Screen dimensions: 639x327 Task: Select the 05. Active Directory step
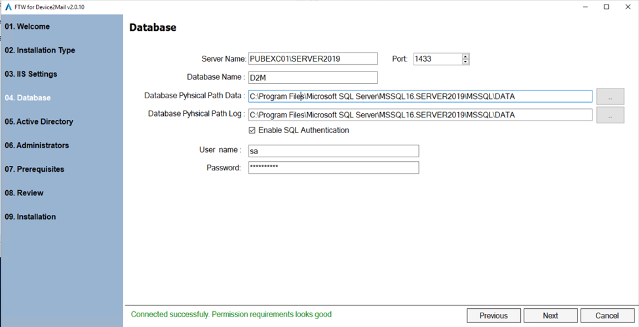coord(39,122)
